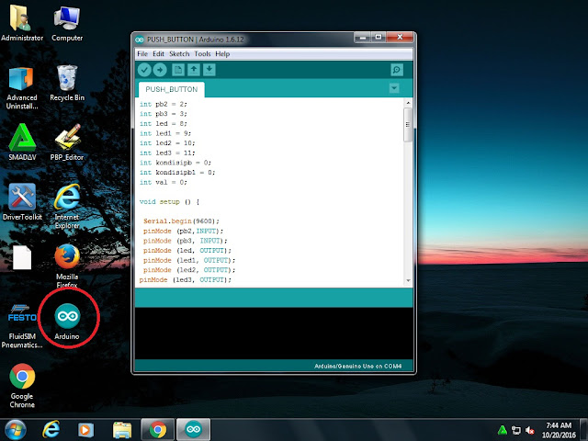588x441 pixels.
Task: Click the black console output area
Action: pyautogui.click(x=274, y=333)
